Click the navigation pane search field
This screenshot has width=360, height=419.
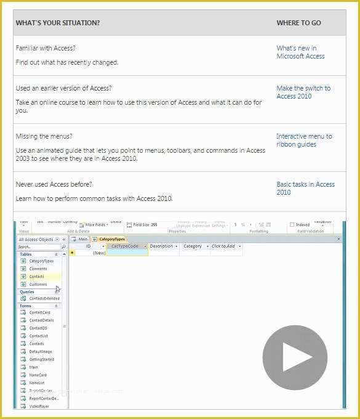coord(39,247)
